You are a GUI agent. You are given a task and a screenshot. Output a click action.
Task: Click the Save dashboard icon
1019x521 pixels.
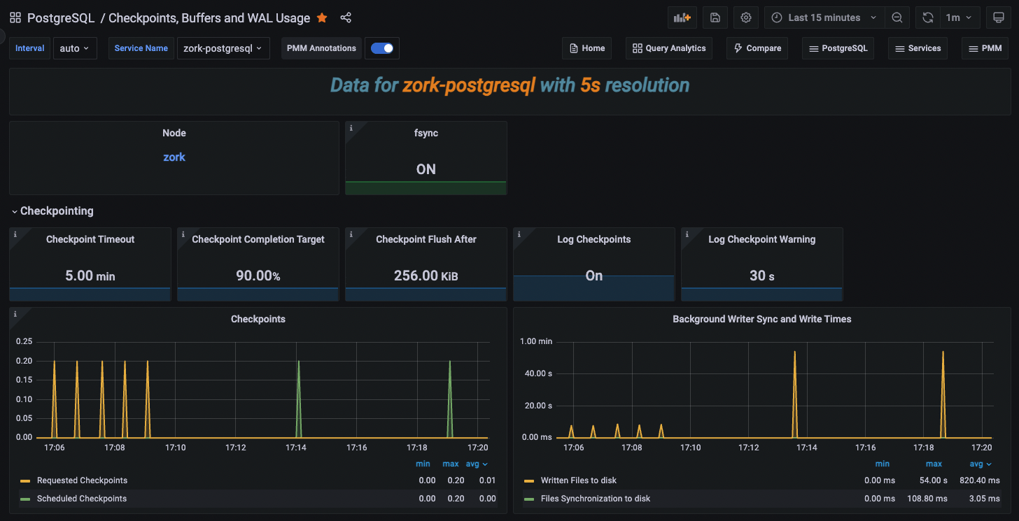tap(715, 17)
